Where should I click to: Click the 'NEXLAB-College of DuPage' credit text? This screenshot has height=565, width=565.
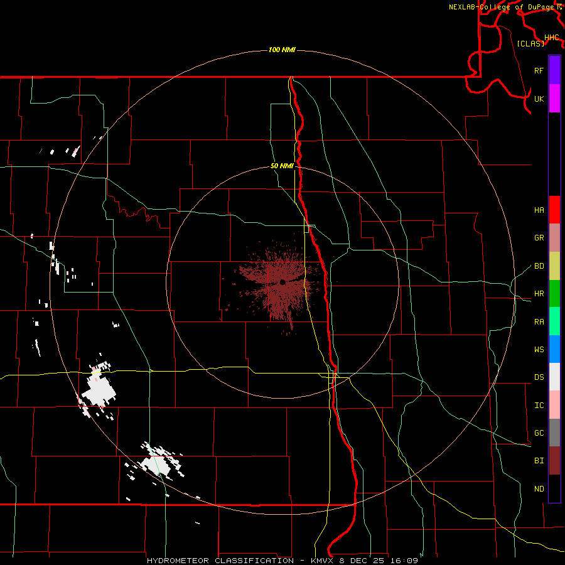[x=502, y=7]
